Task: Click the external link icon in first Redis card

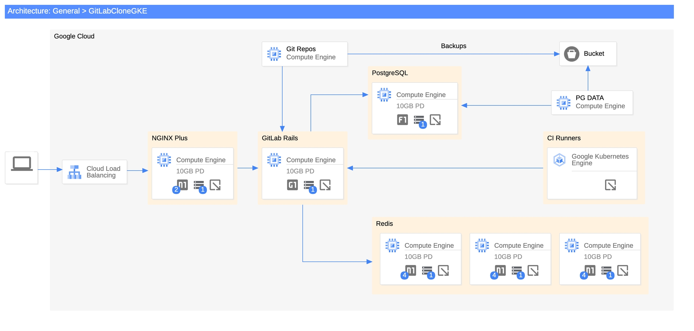Action: pos(443,270)
